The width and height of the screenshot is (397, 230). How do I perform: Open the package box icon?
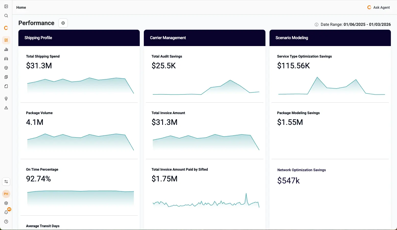point(6,68)
